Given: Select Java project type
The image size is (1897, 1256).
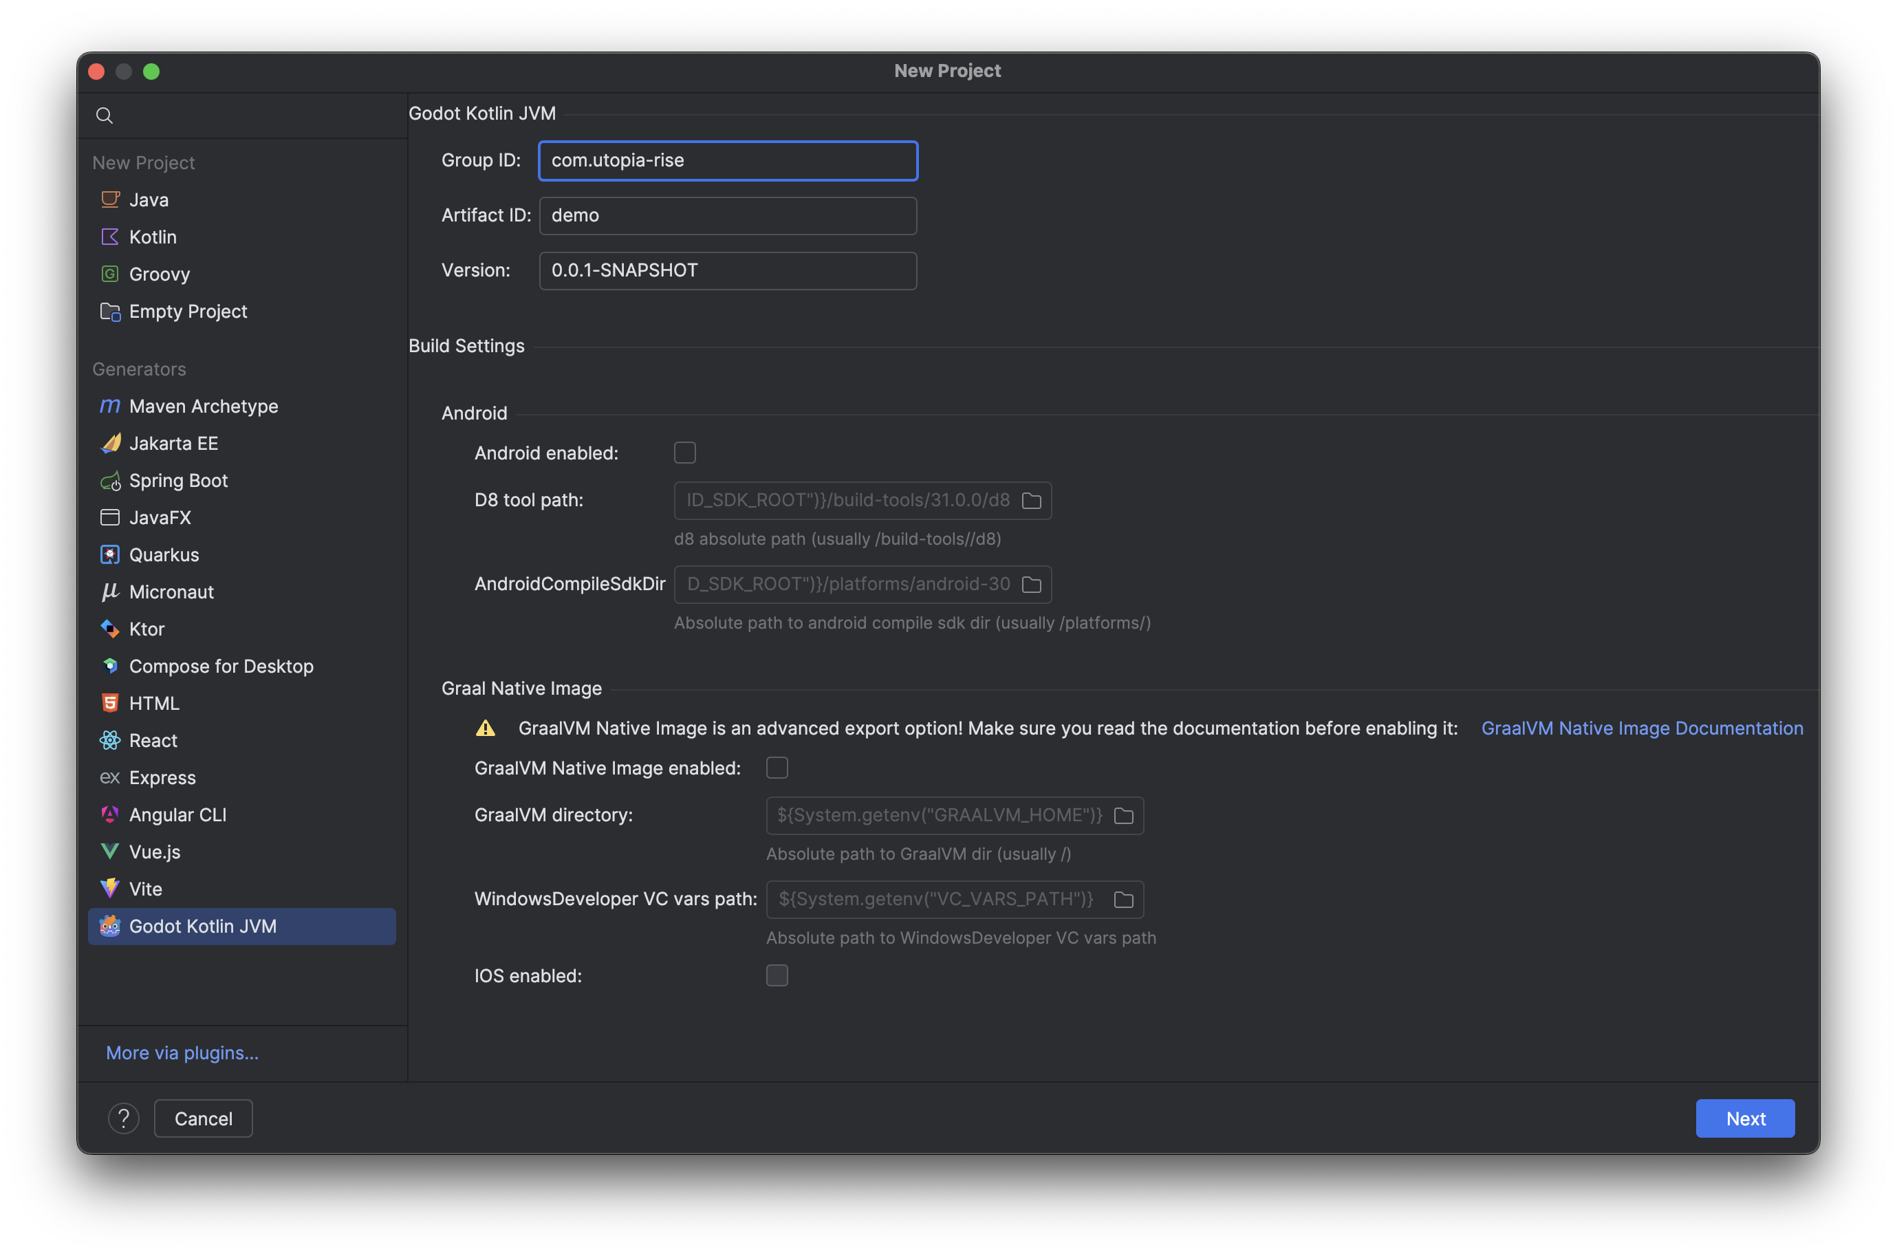Looking at the screenshot, I should [x=242, y=199].
